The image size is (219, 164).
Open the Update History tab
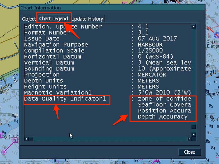coord(87,19)
